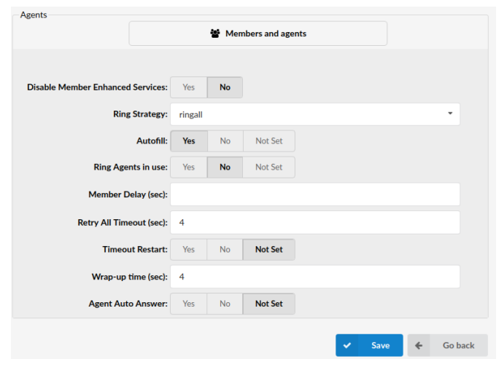Set Autofill to No
This screenshot has height=367, width=504.
[225, 141]
